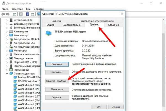Switch to the События tab
166x111 pixels.
[x=56, y=21]
